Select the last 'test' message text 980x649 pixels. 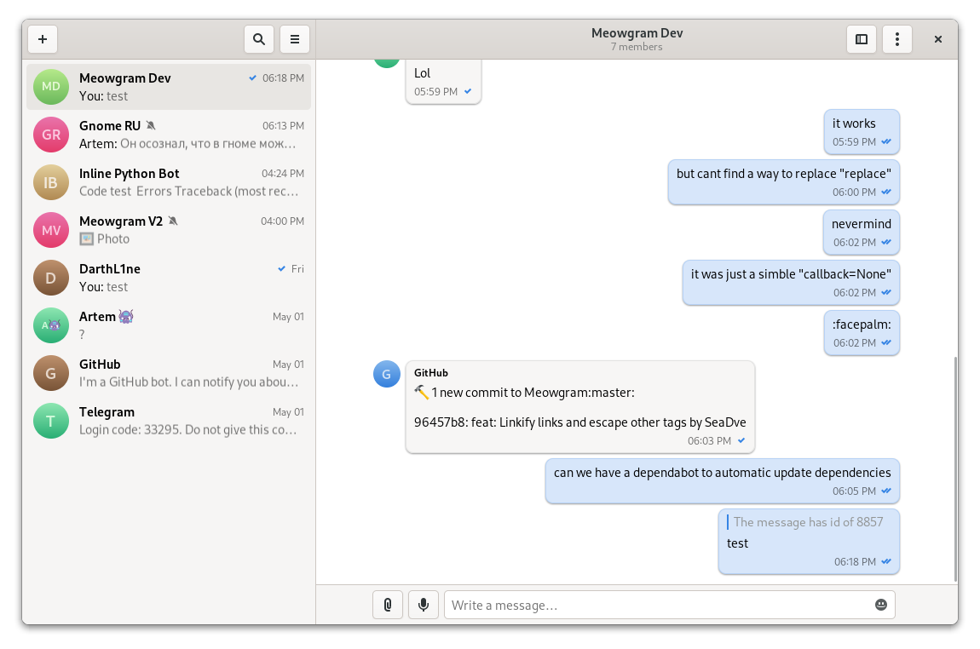click(x=737, y=543)
